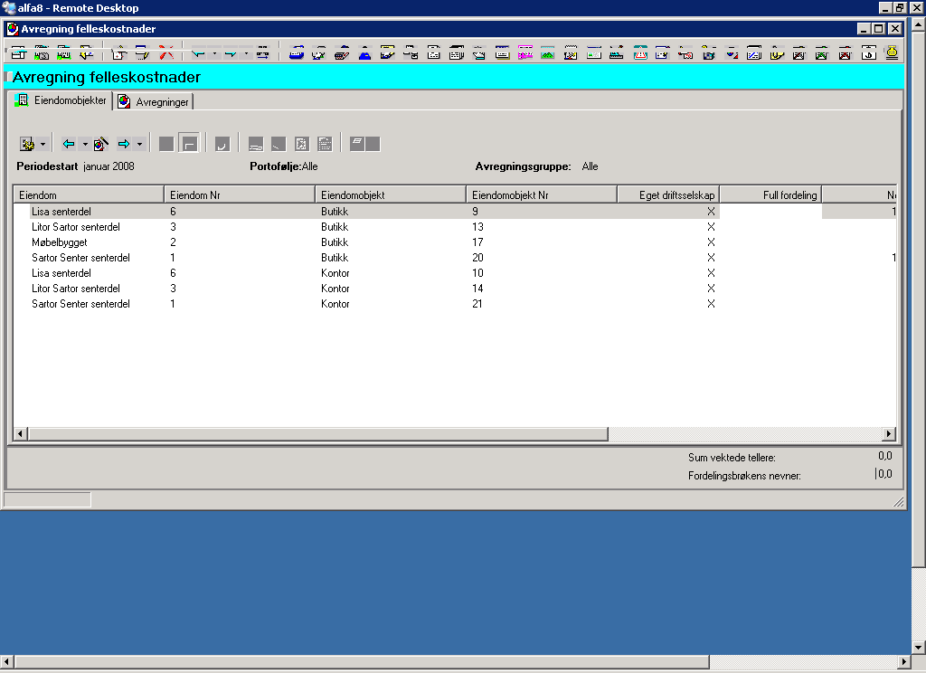Click the table's scroll-left arrow

20,433
